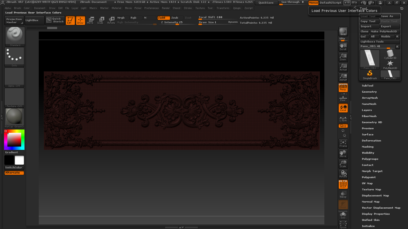Expand the Layers subpalette
Image resolution: width=408 pixels, height=229 pixels.
tap(367, 110)
